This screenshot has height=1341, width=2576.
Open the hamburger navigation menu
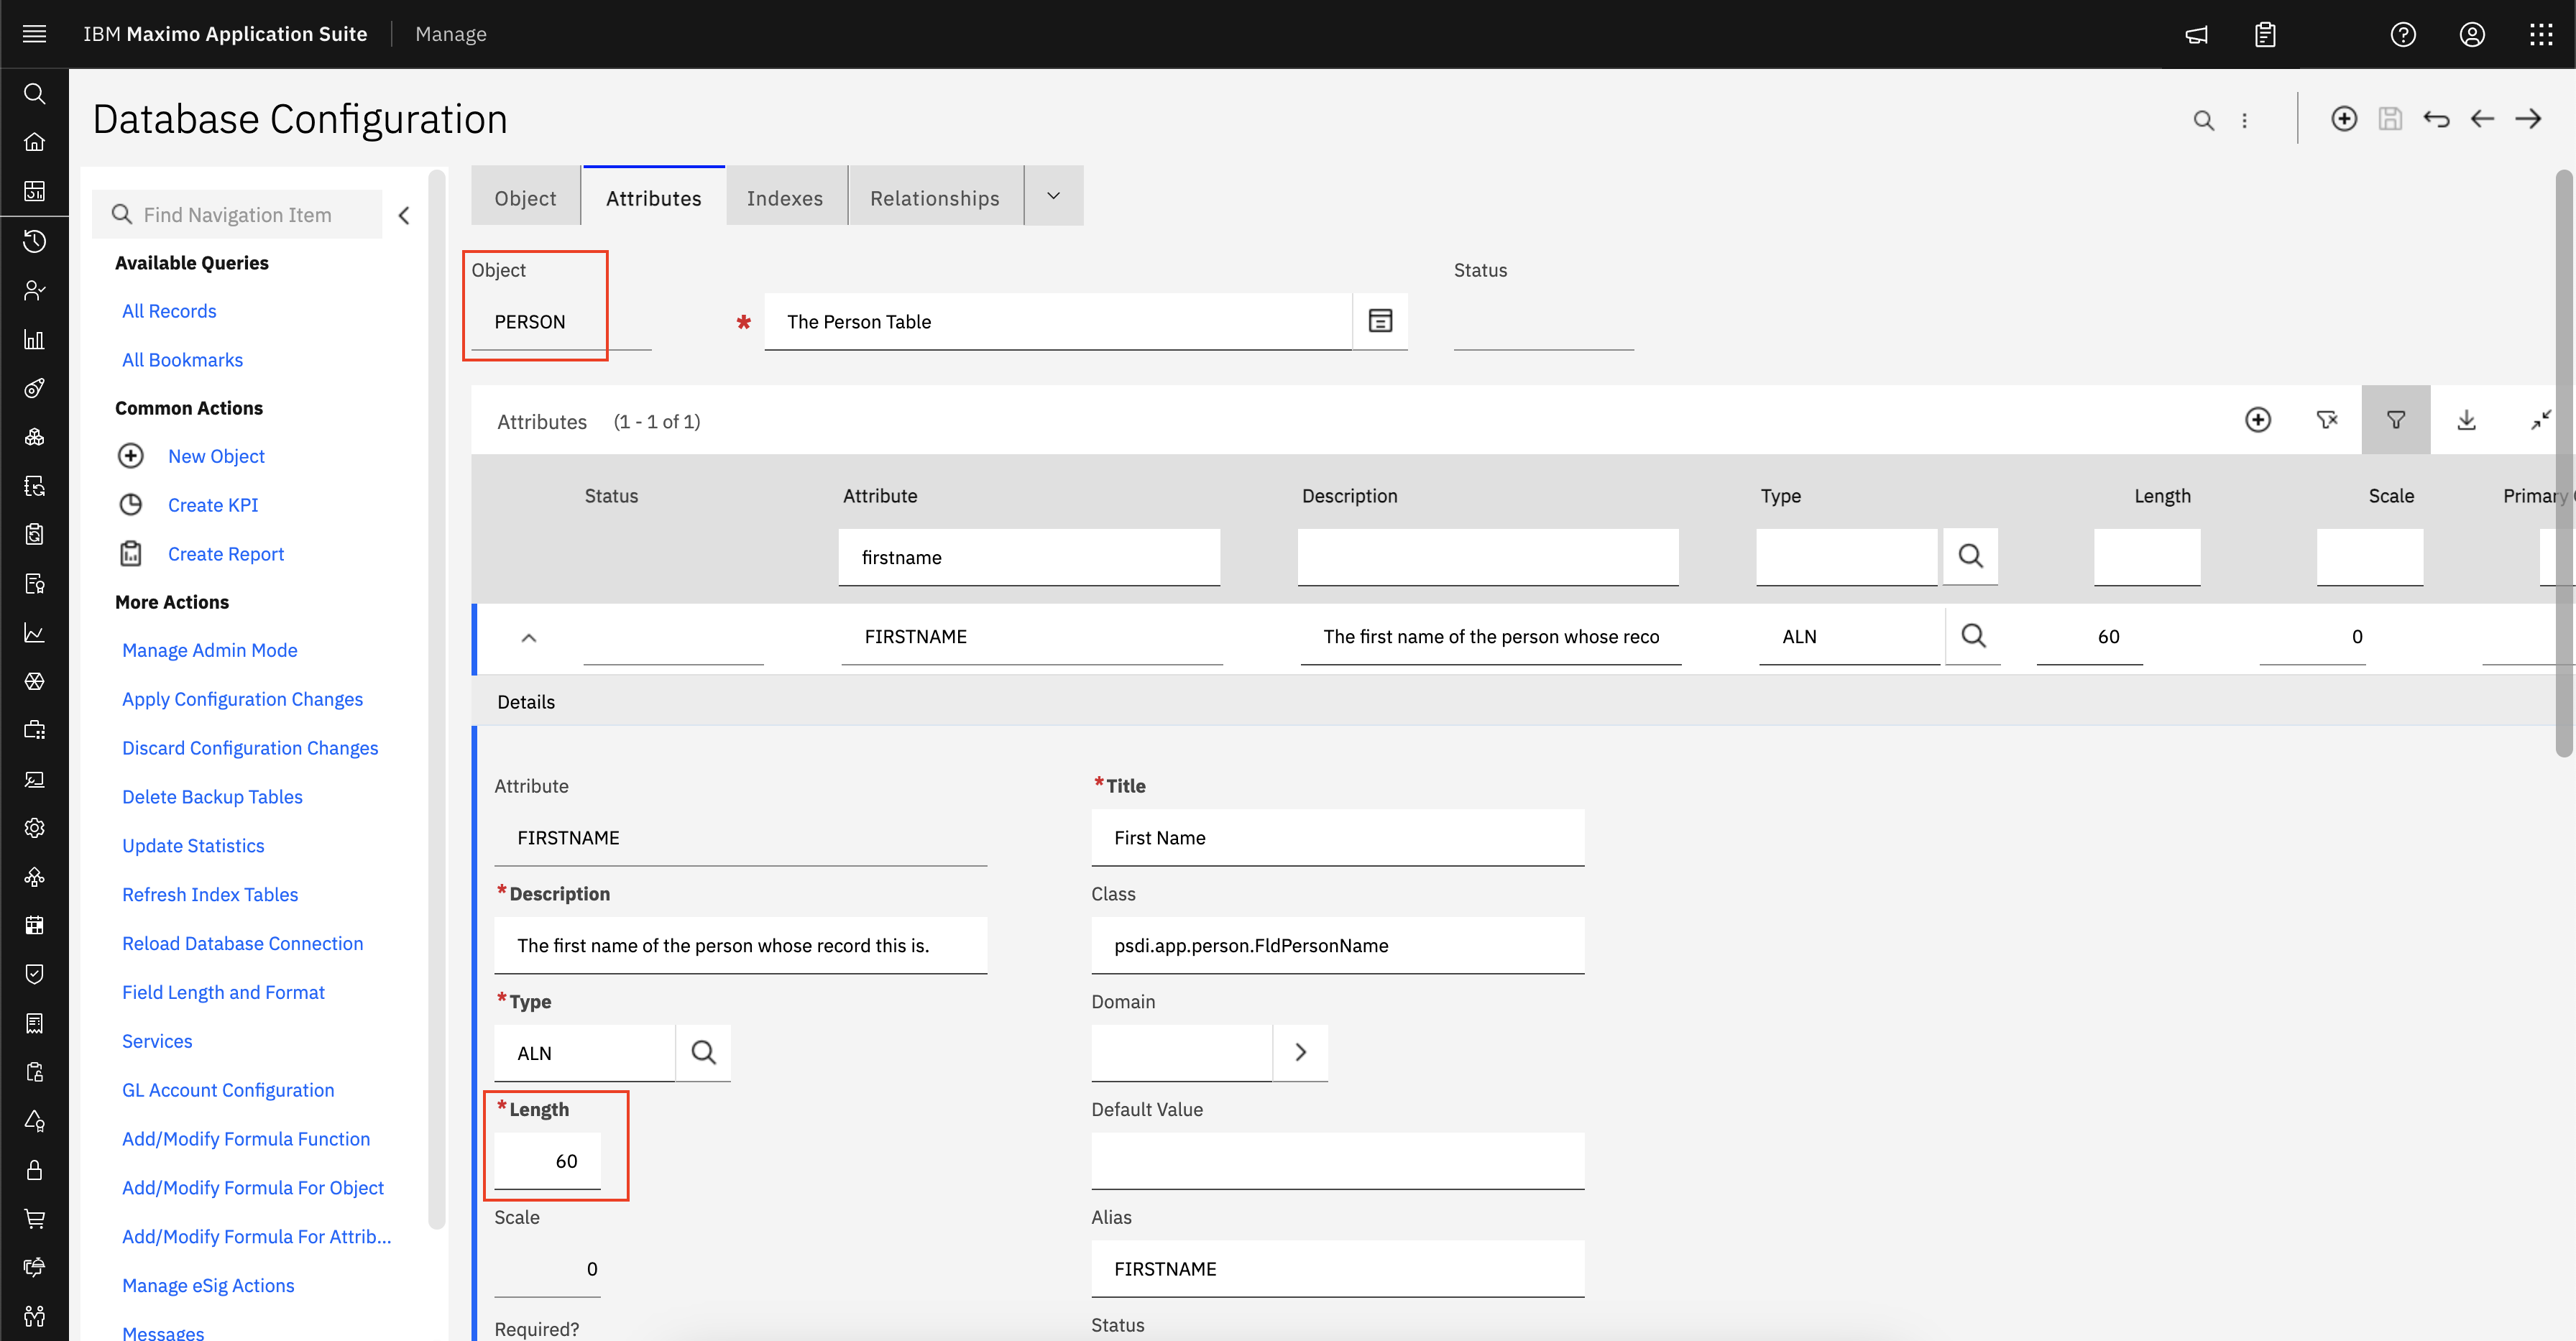coord(34,34)
